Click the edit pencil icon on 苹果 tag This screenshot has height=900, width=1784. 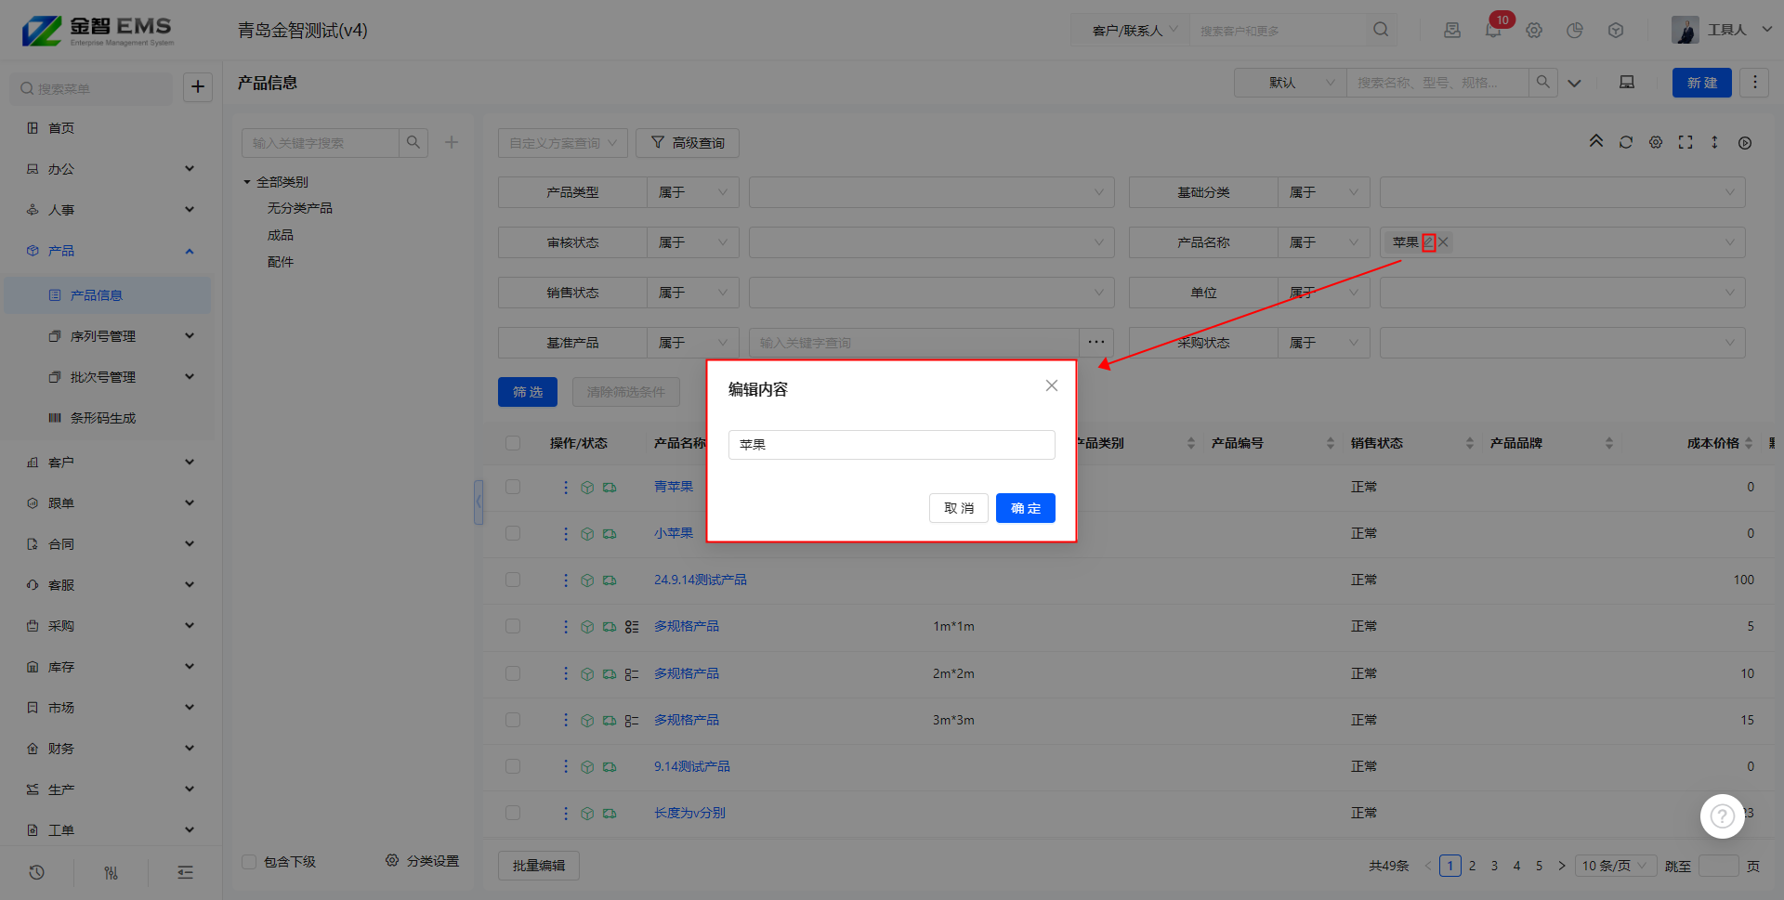tap(1429, 242)
